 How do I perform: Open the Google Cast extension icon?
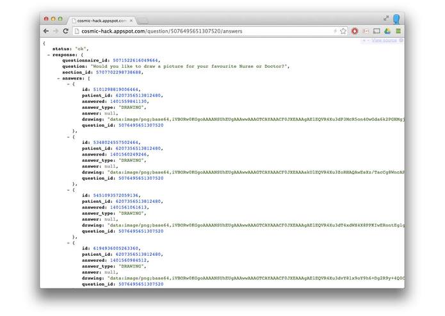(x=376, y=31)
